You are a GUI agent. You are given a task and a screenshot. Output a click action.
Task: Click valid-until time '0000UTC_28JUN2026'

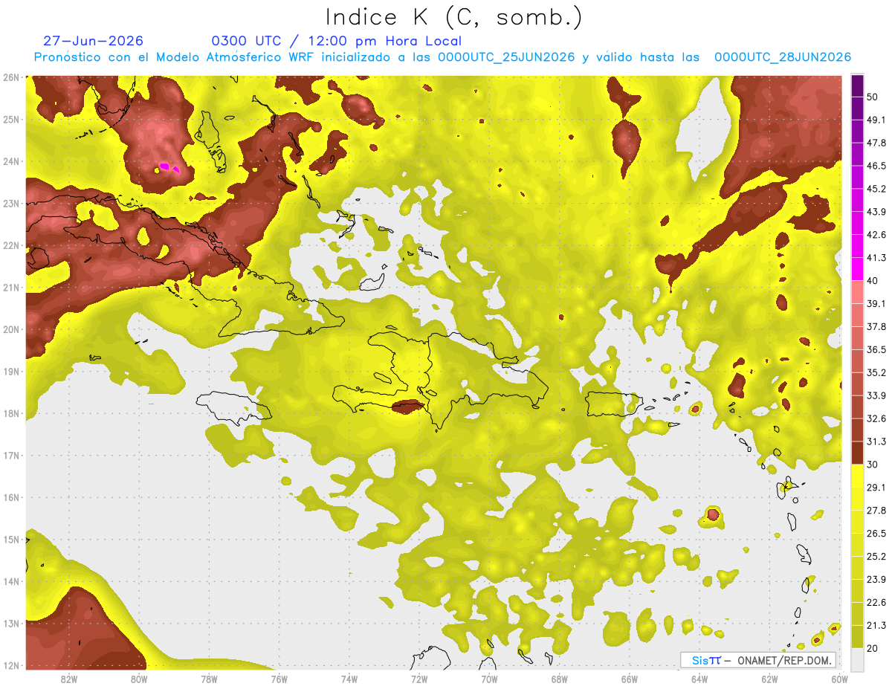[x=783, y=57]
